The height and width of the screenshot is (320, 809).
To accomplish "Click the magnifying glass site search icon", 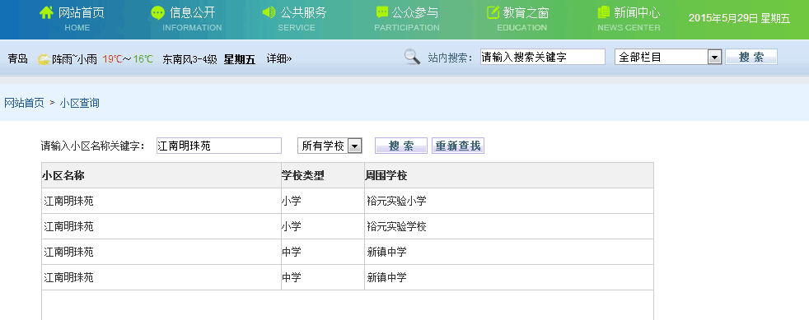I will click(412, 57).
